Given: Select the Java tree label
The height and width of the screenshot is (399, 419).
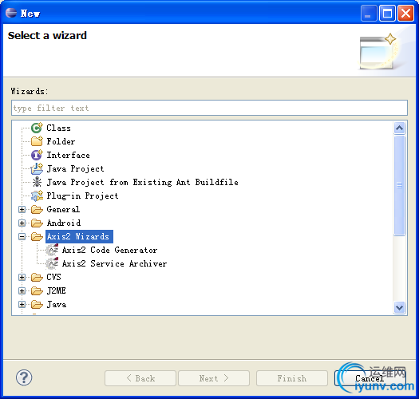Looking at the screenshot, I should pyautogui.click(x=57, y=304).
